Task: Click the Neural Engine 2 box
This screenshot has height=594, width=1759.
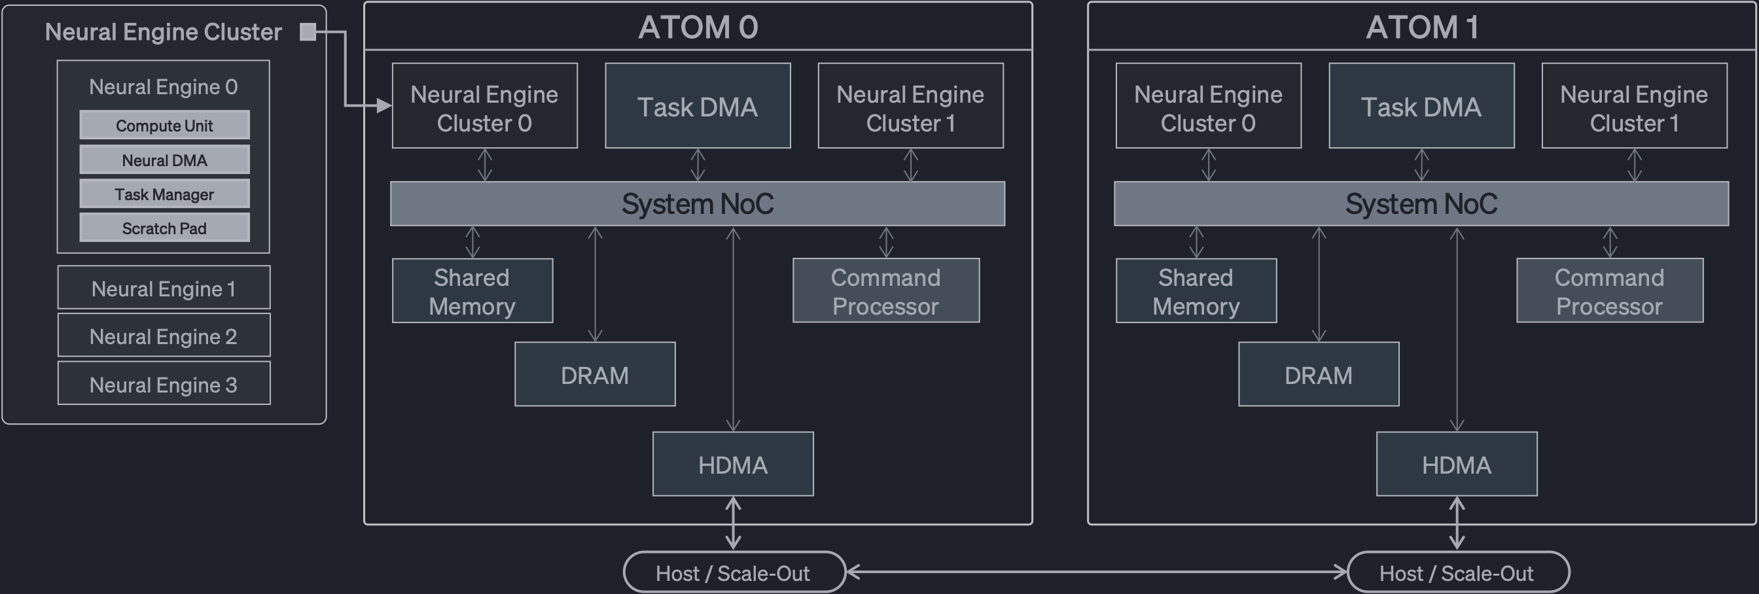Action: (164, 335)
